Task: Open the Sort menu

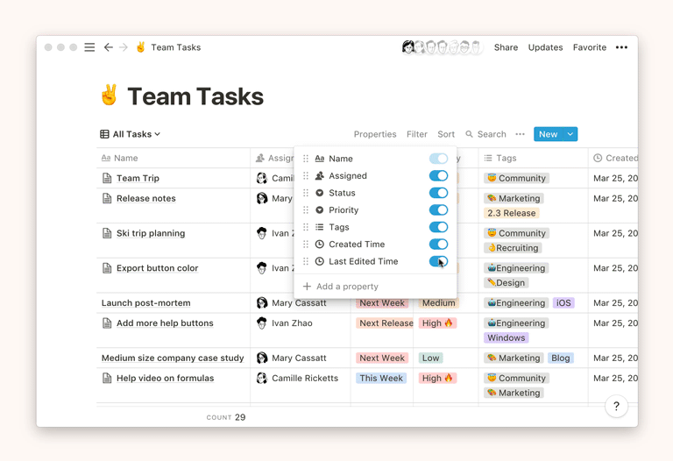Action: (x=446, y=135)
